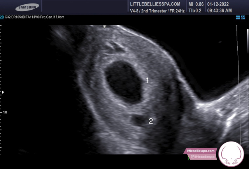Click the 'G32/DR105dB/FA11/P90/Frq Gen./17.0cm' parameters line

point(35,17)
